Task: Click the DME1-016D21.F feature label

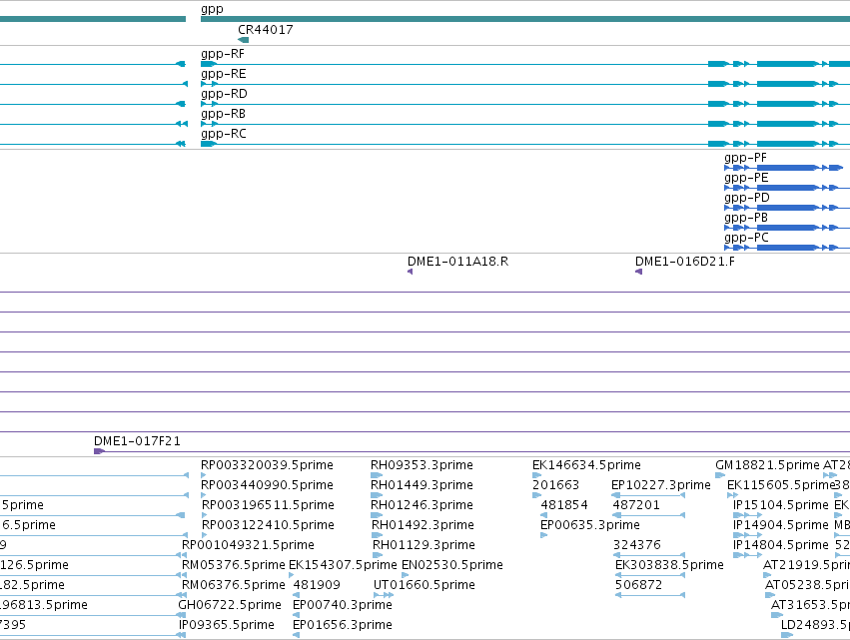Action: 685,262
